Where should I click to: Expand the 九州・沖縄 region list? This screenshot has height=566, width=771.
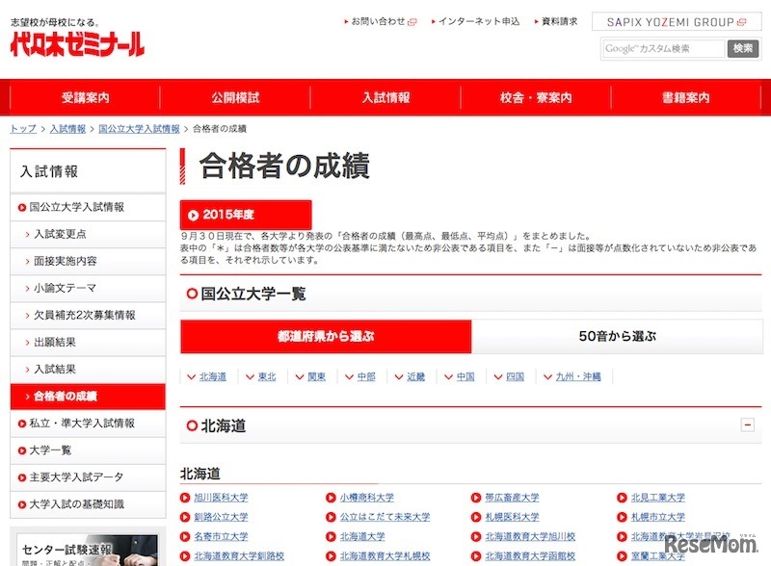(581, 375)
